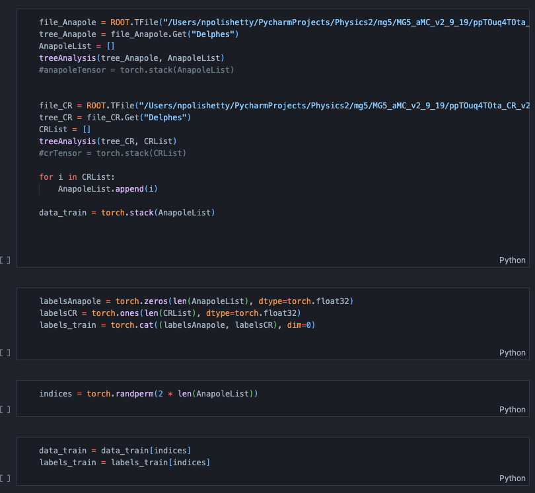
Task: Click the treeAnalysis(tree_CR, CRList) call
Action: point(108,141)
